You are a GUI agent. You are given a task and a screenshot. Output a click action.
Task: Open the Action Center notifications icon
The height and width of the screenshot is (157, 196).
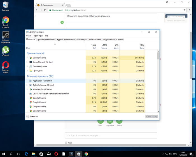(x=191, y=154)
